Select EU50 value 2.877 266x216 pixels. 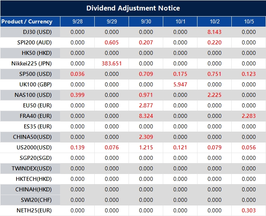pos(146,105)
